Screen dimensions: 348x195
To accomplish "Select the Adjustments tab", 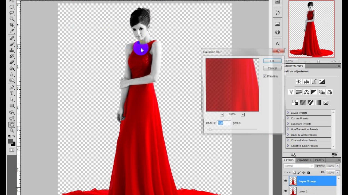I will (x=294, y=66).
